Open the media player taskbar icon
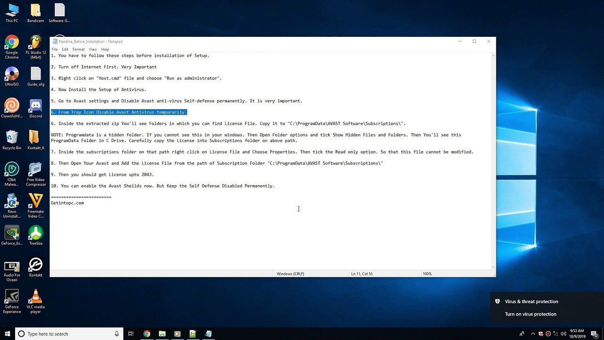Screen dimensions: 604x340 click(x=177, y=334)
